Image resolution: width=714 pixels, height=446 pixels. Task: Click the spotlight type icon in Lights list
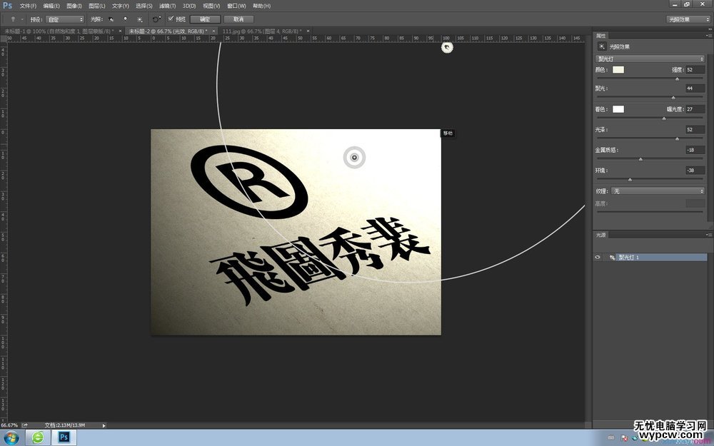pos(612,258)
